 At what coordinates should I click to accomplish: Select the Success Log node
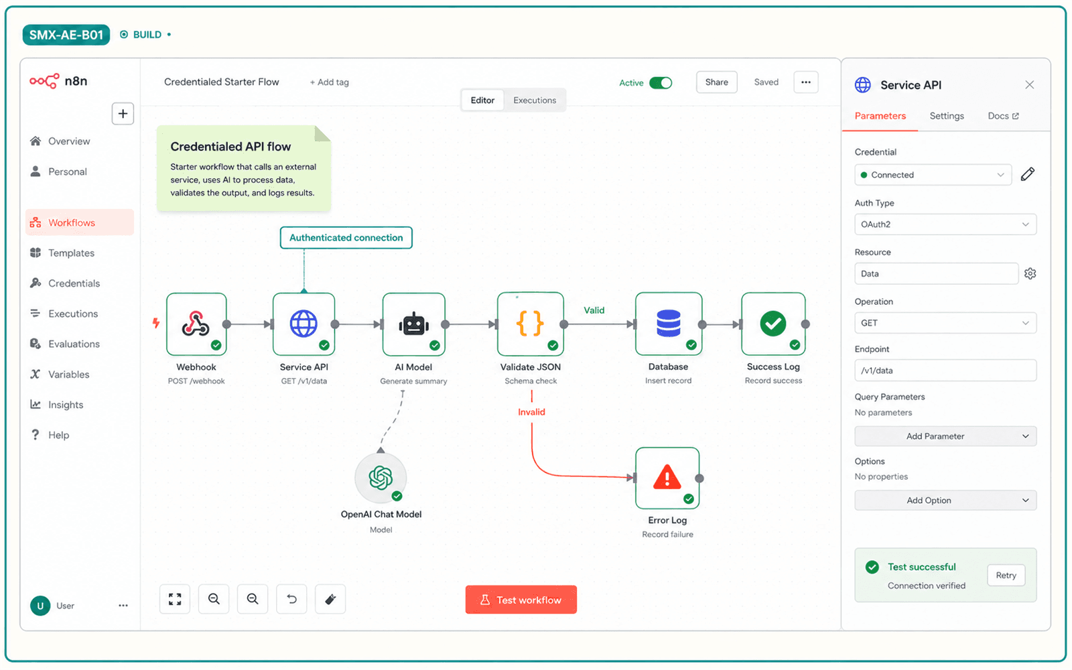tap(773, 324)
